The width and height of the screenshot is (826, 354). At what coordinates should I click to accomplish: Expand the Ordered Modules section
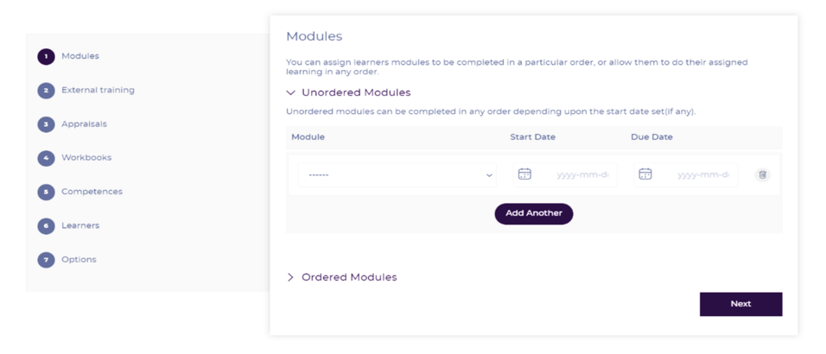291,277
